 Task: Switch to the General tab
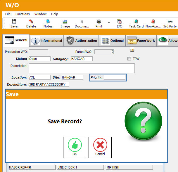click(16, 40)
